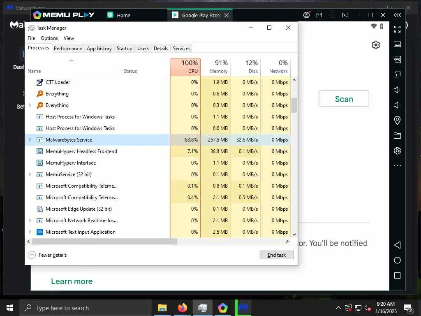
Task: Click the End task button
Action: 277,255
